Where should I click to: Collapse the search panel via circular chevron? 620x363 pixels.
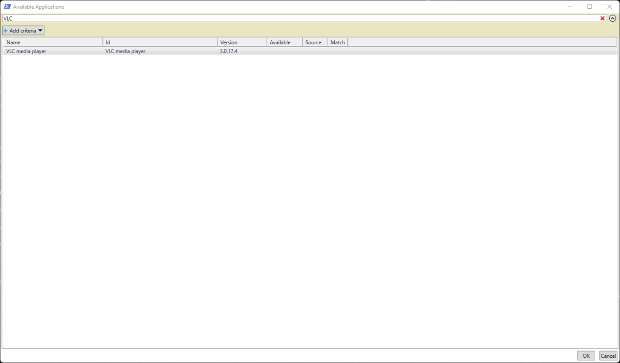(x=614, y=18)
